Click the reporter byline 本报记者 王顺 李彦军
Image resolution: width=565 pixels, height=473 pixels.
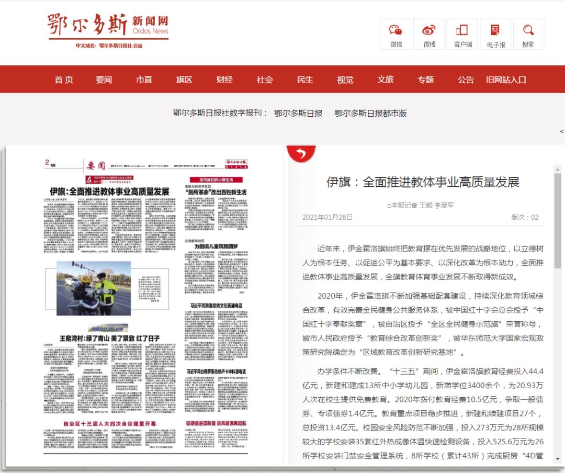click(421, 205)
